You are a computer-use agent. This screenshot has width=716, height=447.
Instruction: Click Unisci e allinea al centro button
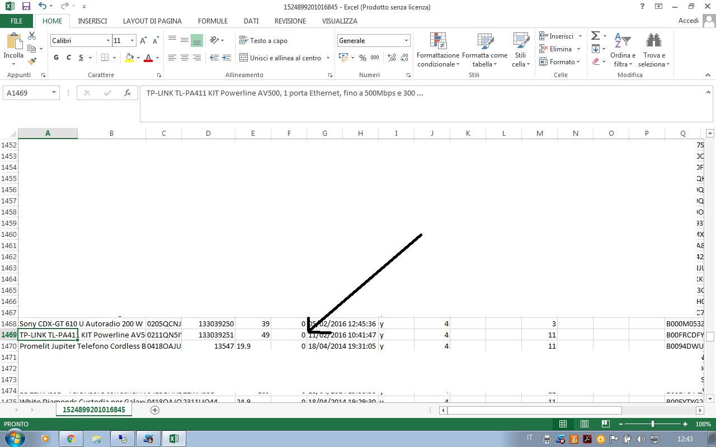coord(280,58)
